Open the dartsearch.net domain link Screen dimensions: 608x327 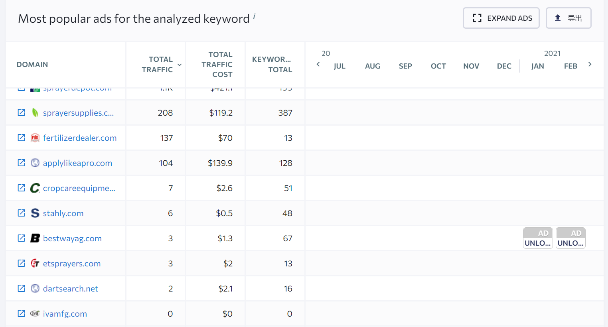71,289
